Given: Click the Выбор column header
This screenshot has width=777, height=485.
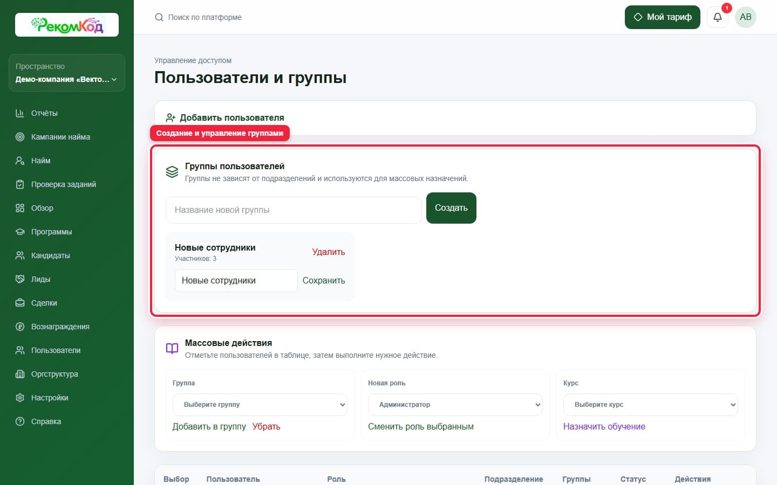Looking at the screenshot, I should [176, 479].
